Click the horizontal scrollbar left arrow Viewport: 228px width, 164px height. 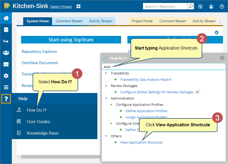tap(19, 157)
